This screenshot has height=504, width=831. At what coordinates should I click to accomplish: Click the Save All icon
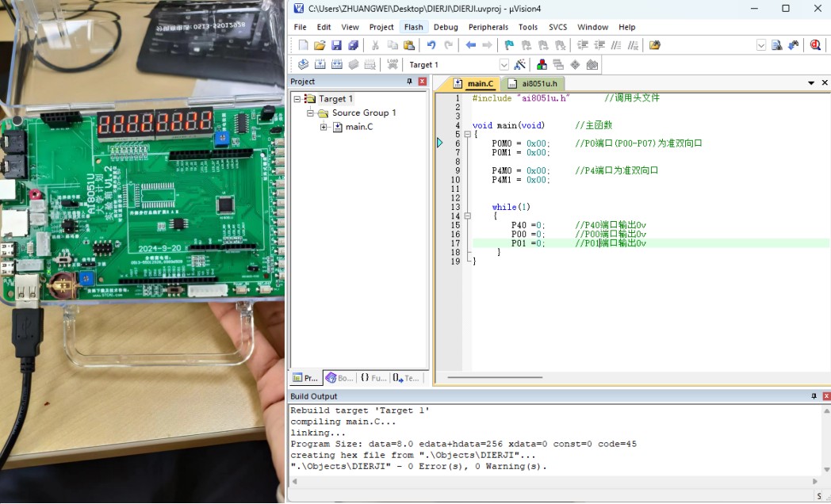pyautogui.click(x=353, y=45)
